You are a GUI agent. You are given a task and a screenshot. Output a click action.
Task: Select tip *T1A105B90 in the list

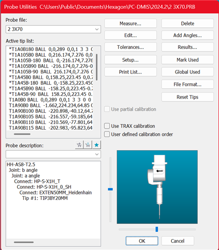[x=51, y=66]
